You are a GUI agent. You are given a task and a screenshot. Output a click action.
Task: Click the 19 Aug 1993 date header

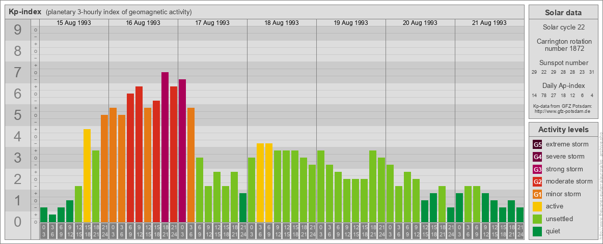pos(351,23)
